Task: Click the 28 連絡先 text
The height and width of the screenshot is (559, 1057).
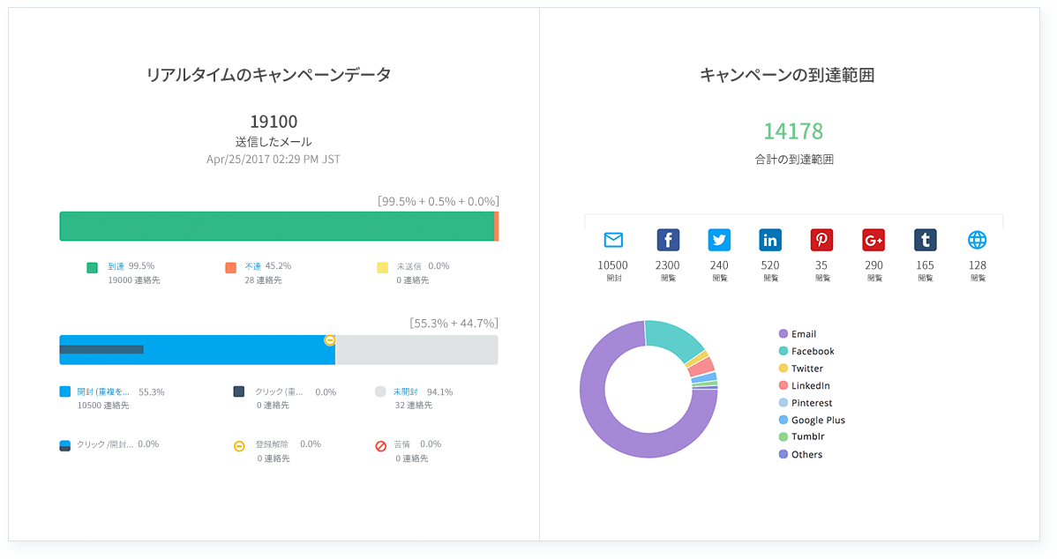Action: point(264,280)
